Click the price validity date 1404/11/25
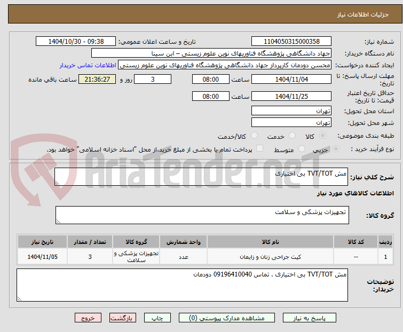The width and height of the screenshot is (403, 332). click(291, 97)
